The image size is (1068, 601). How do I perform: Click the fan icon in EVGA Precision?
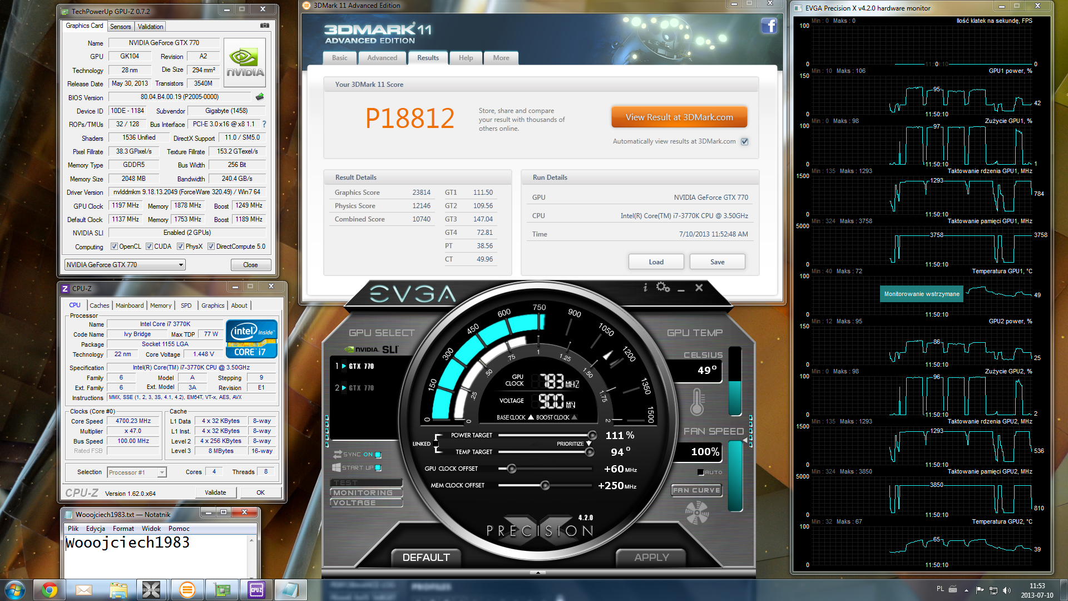click(x=697, y=513)
